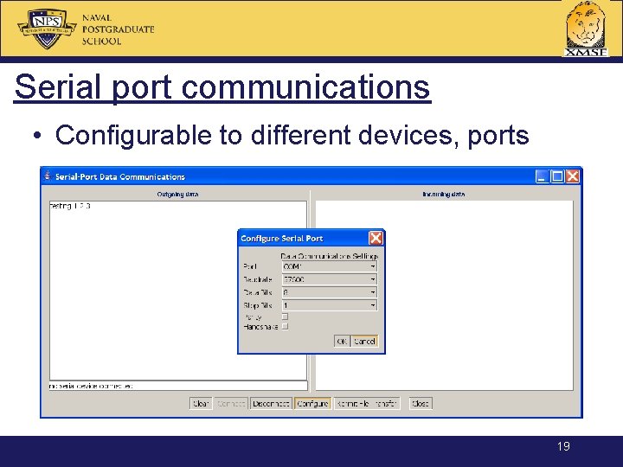Viewport: 623px width, 467px height.
Task: Click the Clear button
Action: pos(201,404)
